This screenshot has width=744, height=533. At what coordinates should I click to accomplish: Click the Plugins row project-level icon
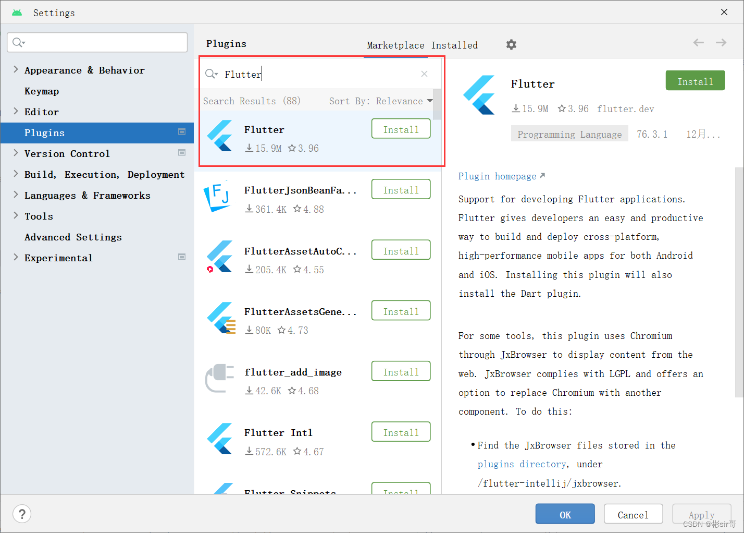(x=182, y=132)
